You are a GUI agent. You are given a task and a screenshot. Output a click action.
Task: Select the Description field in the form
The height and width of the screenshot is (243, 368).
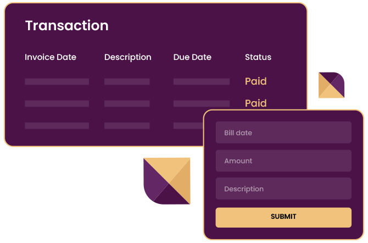283,189
